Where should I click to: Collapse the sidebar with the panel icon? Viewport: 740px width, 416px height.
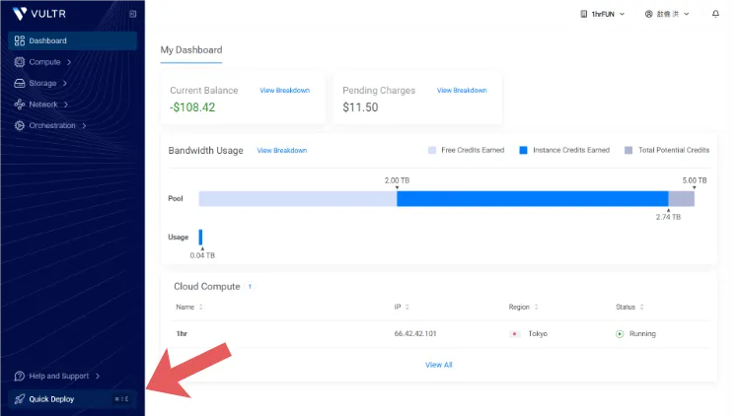(132, 14)
